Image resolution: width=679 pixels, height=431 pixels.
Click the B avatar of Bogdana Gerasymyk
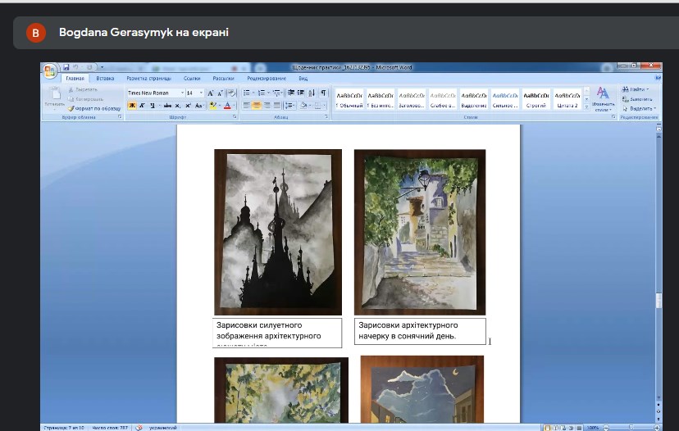tap(36, 33)
